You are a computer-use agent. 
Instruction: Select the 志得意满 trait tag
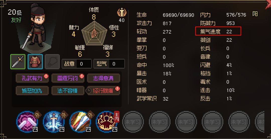103,78
